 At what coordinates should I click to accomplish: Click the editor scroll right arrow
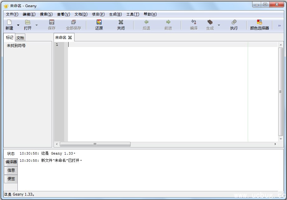275,144
